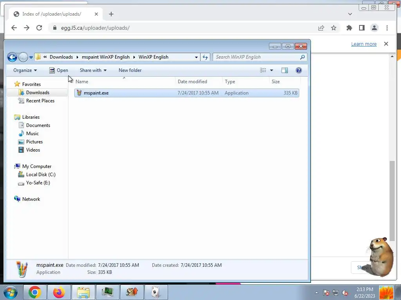Toggle Chrome's side panel icon

361,28
